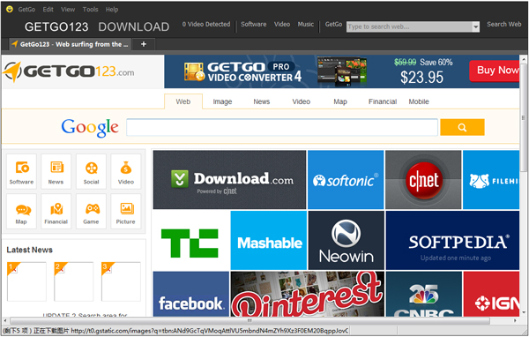Select the GetGo123 browser tab
Image resolution: width=529 pixels, height=337 pixels.
tap(71, 44)
